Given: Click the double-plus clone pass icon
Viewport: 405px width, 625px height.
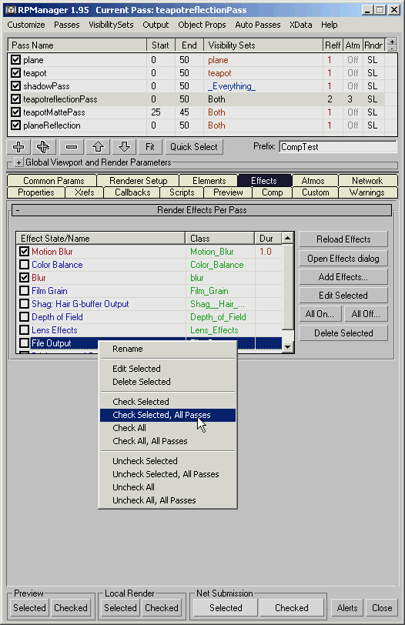Looking at the screenshot, I should (43, 147).
